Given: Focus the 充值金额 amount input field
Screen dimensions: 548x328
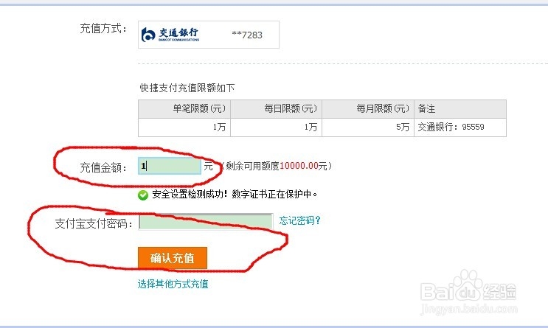Looking at the screenshot, I should 170,166.
